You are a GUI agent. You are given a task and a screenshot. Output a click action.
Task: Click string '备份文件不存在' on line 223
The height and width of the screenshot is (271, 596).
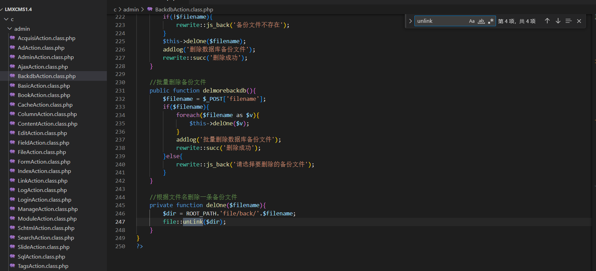tap(258, 25)
